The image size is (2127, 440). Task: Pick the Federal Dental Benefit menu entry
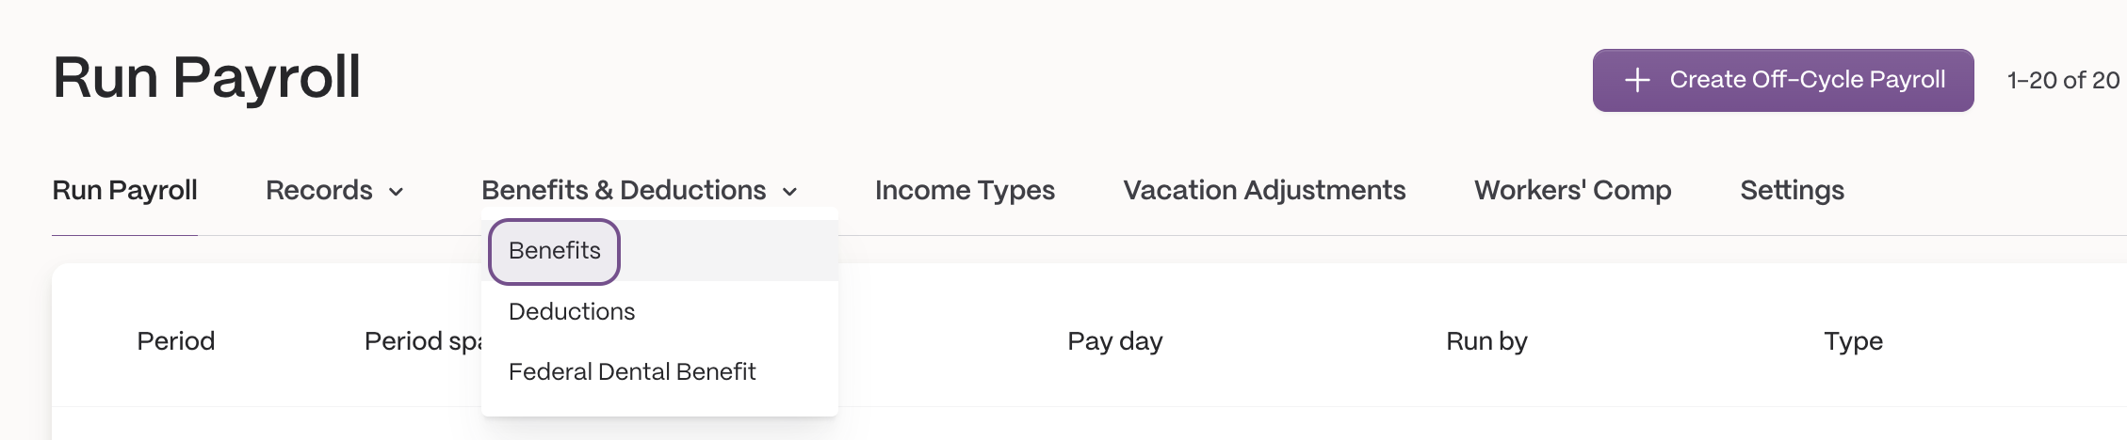pyautogui.click(x=632, y=371)
